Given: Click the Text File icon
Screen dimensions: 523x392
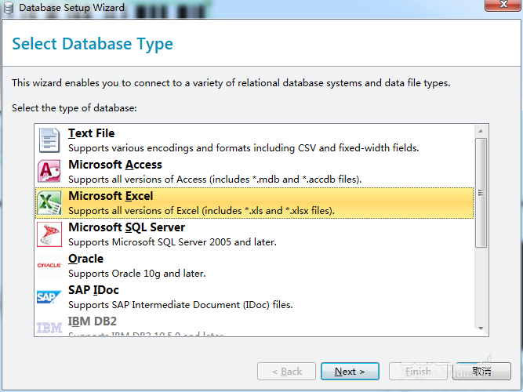Looking at the screenshot, I should tap(49, 140).
